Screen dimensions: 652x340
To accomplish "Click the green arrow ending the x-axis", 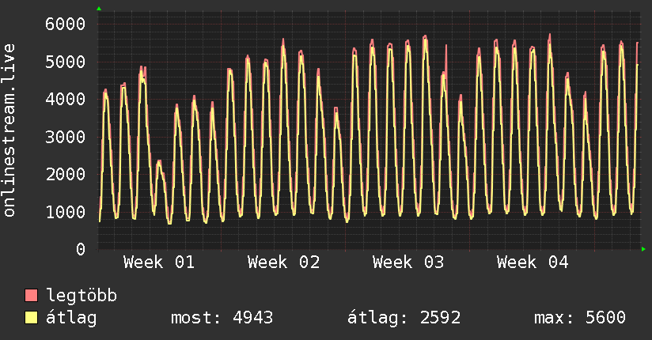I will (x=644, y=249).
